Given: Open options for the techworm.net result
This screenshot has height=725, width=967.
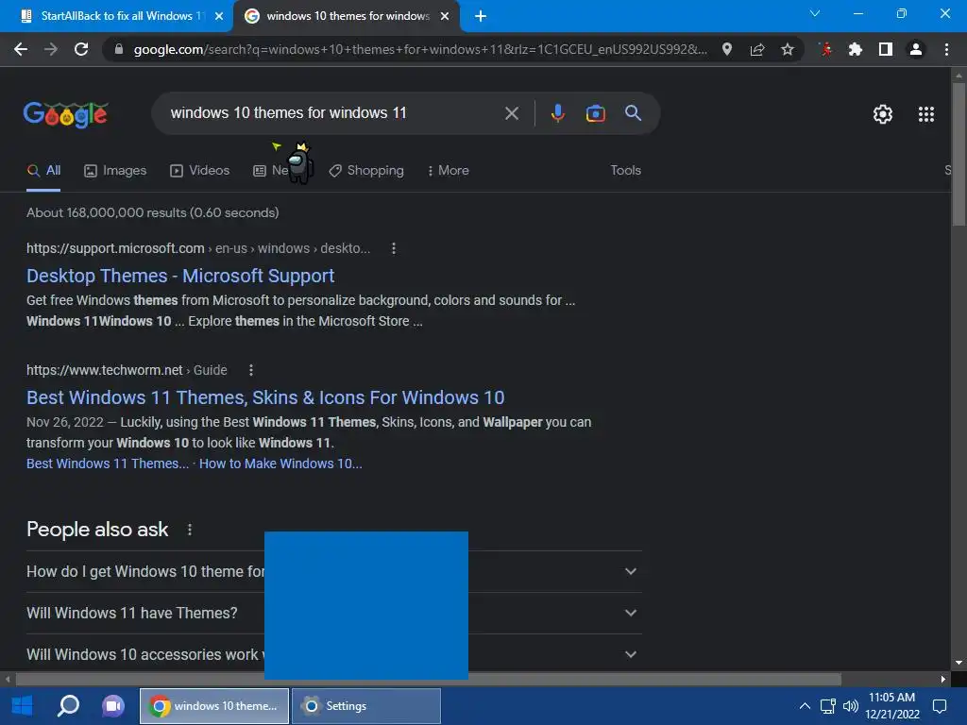Looking at the screenshot, I should pos(251,370).
